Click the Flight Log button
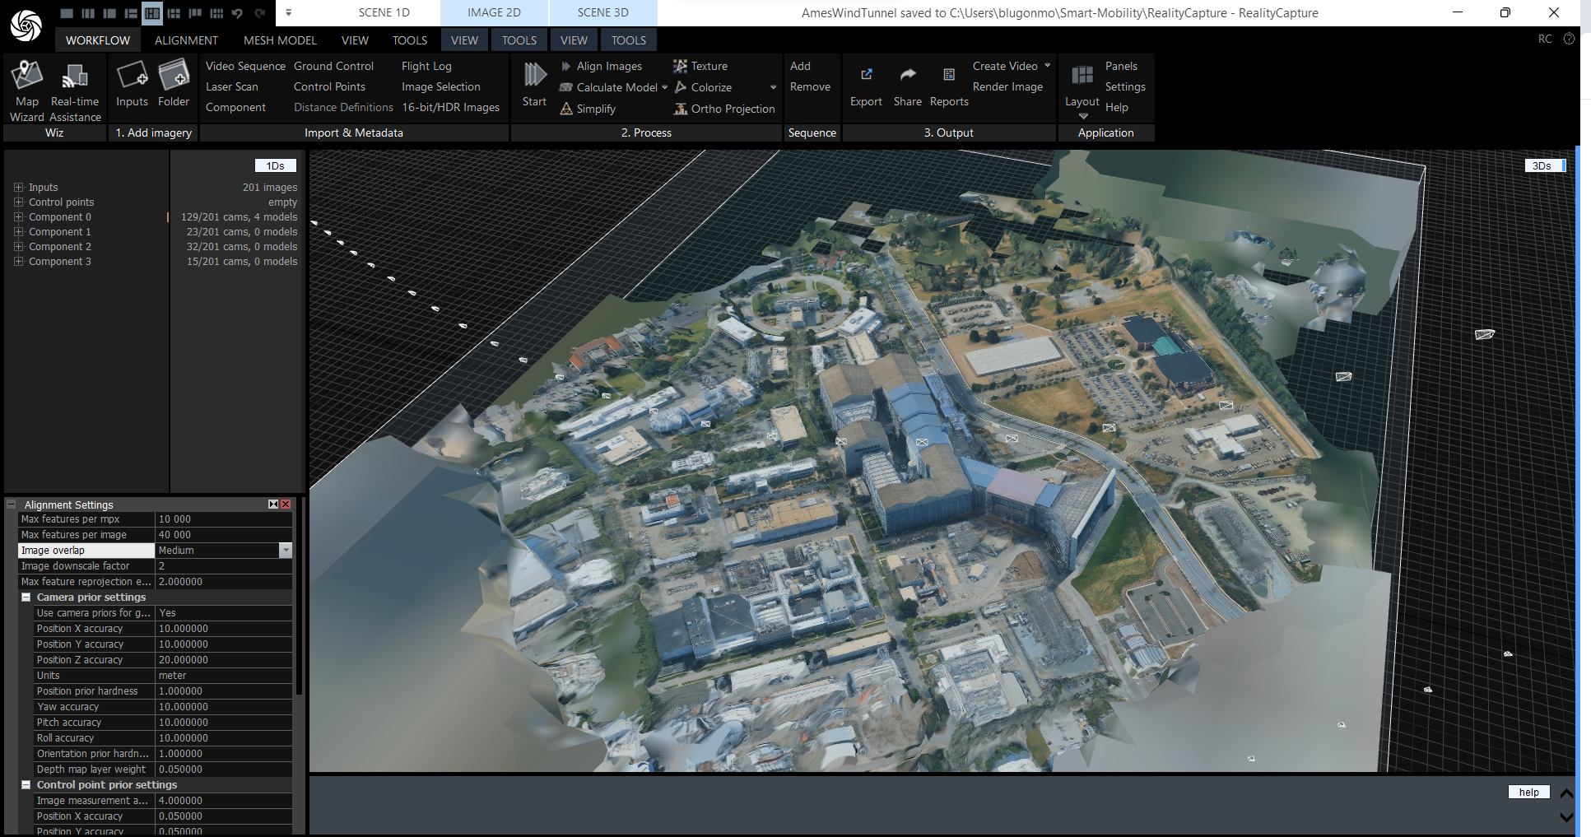This screenshot has height=837, width=1591. coord(426,66)
